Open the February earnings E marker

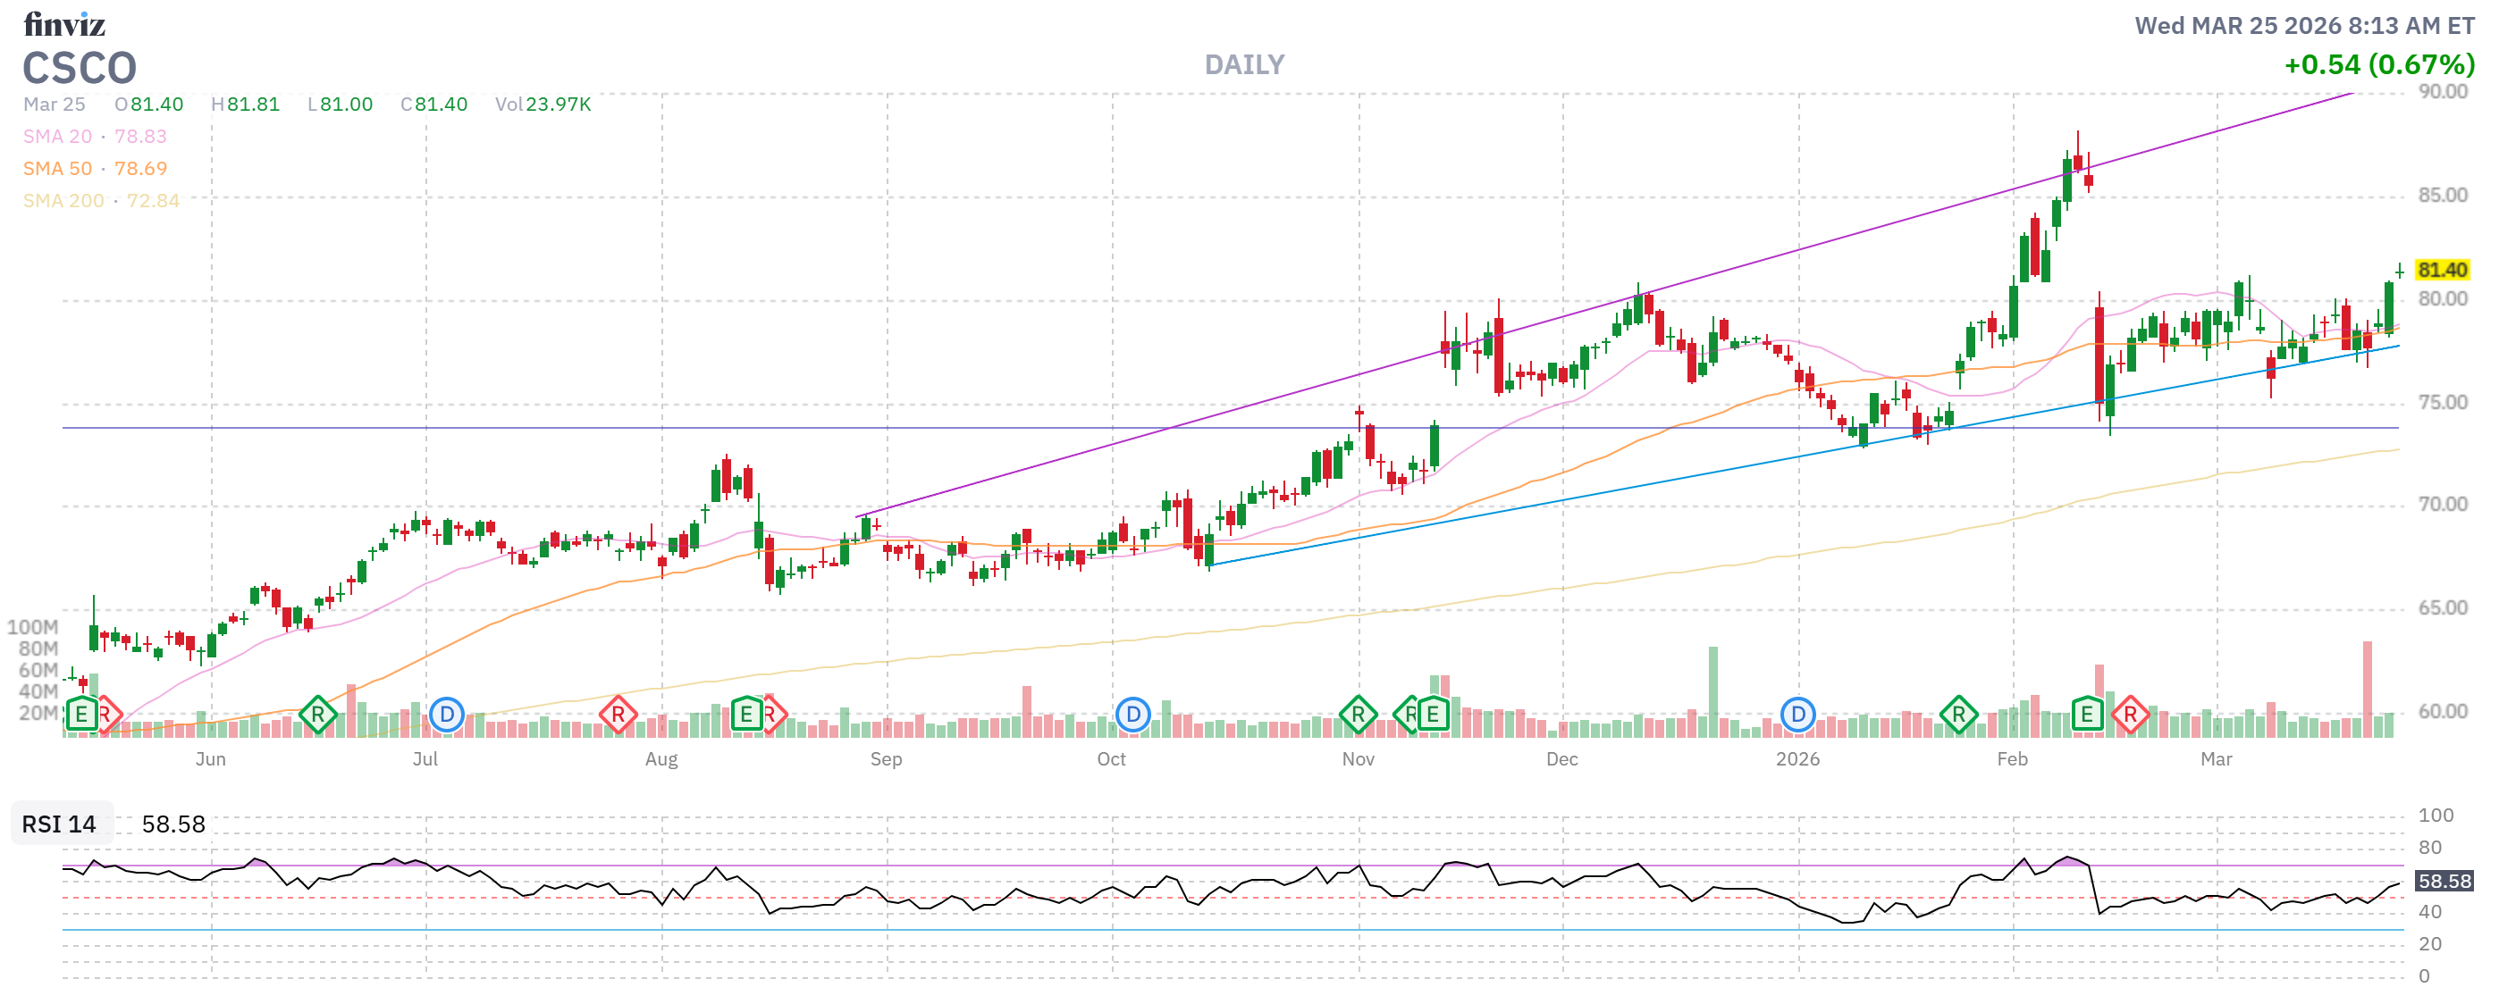(x=2086, y=715)
